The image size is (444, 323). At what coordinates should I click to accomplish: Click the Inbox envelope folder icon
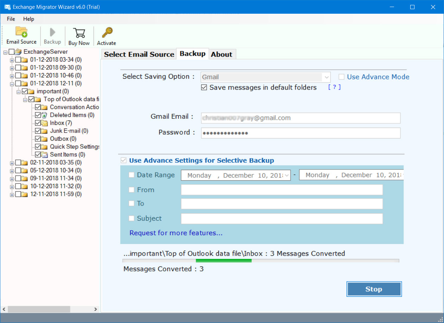pyautogui.click(x=44, y=123)
